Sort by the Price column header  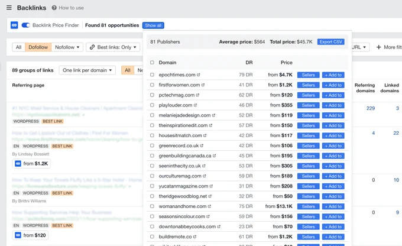286,63
